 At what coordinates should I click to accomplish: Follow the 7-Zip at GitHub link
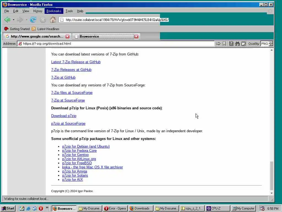pyautogui.click(x=63, y=78)
